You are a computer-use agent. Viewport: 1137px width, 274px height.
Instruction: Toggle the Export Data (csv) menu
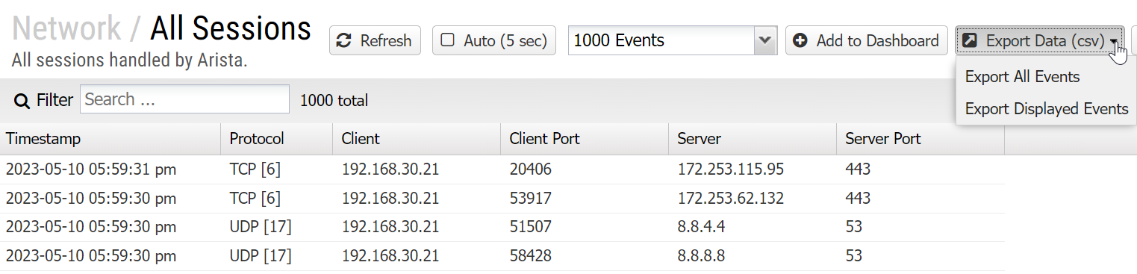[x=1040, y=40]
